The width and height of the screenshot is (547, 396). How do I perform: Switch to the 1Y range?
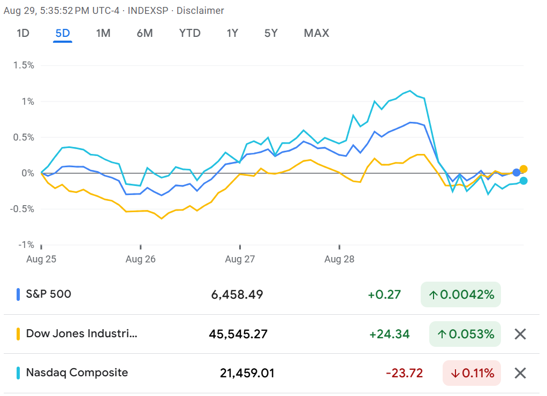click(232, 33)
